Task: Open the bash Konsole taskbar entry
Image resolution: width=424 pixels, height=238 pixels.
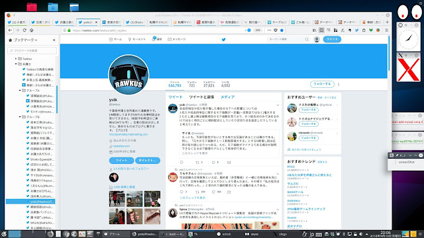Action: coord(172,234)
